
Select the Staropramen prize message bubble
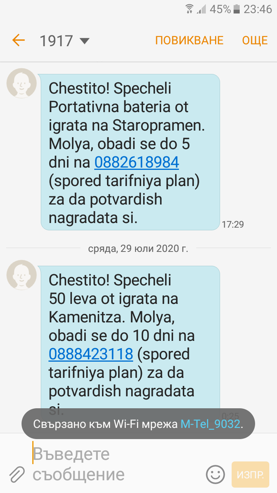[x=130, y=152]
